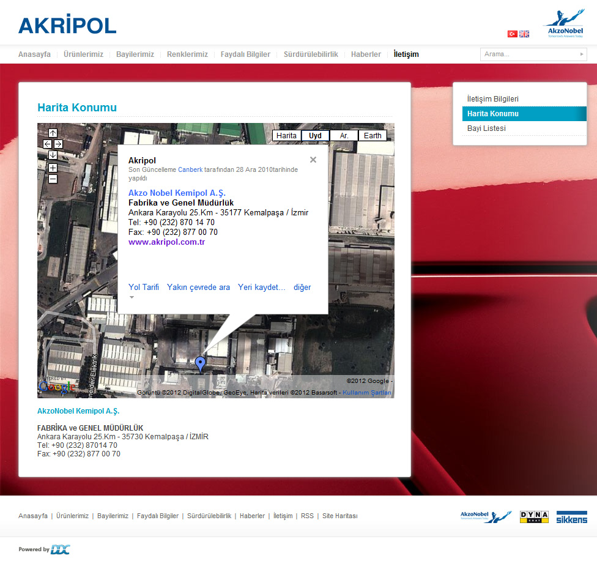Click the AkzoNobel logo in header

[x=565, y=24]
